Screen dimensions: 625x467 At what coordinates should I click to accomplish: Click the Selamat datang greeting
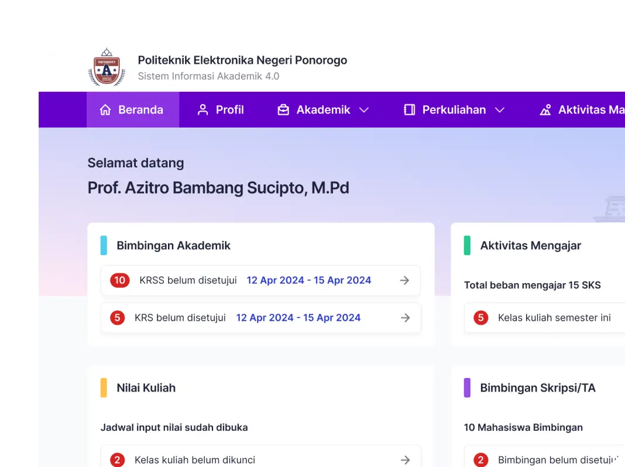(x=136, y=163)
